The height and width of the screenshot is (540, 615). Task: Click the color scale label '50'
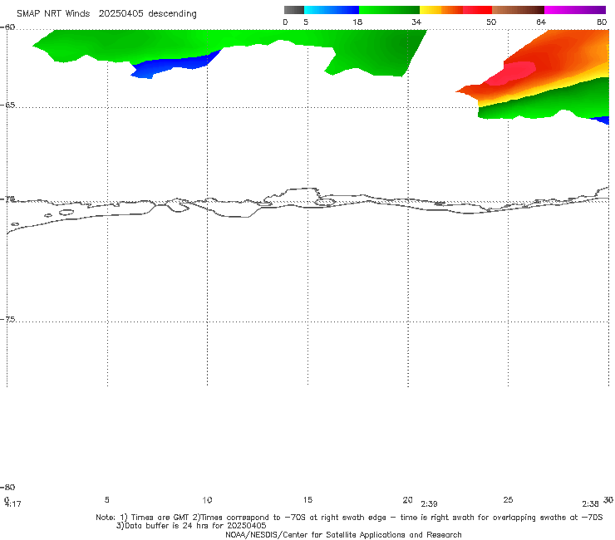(491, 22)
